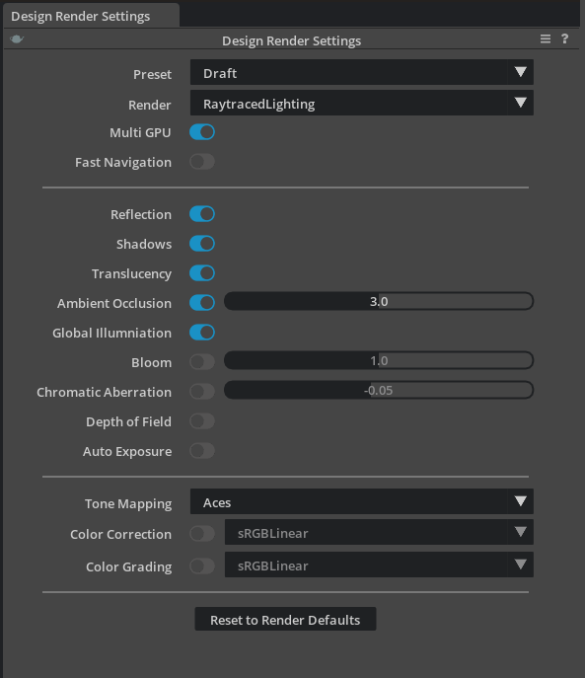Image resolution: width=585 pixels, height=678 pixels.
Task: Click the Depth of Field label
Action: (x=128, y=422)
